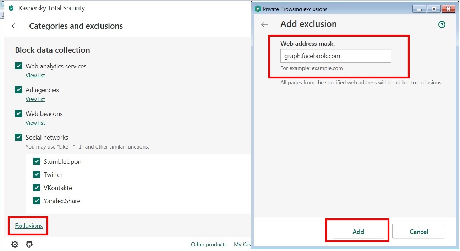Toggle the VKontakte checkbox
The height and width of the screenshot is (251, 460).
(37, 188)
